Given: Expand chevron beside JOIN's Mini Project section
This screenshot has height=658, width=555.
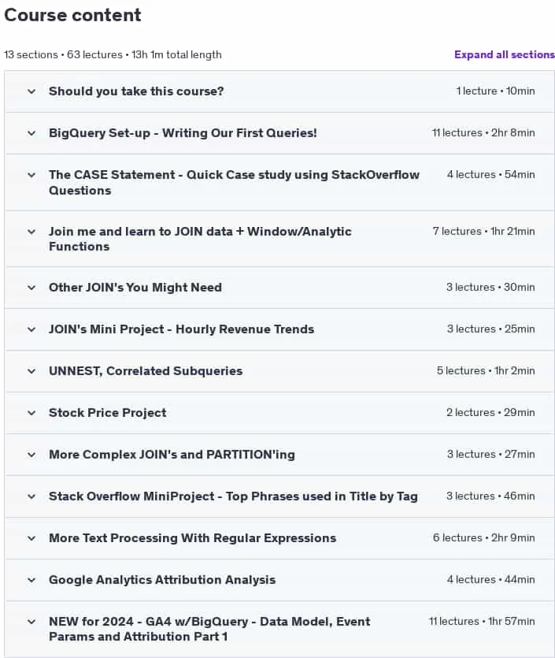Looking at the screenshot, I should [31, 329].
